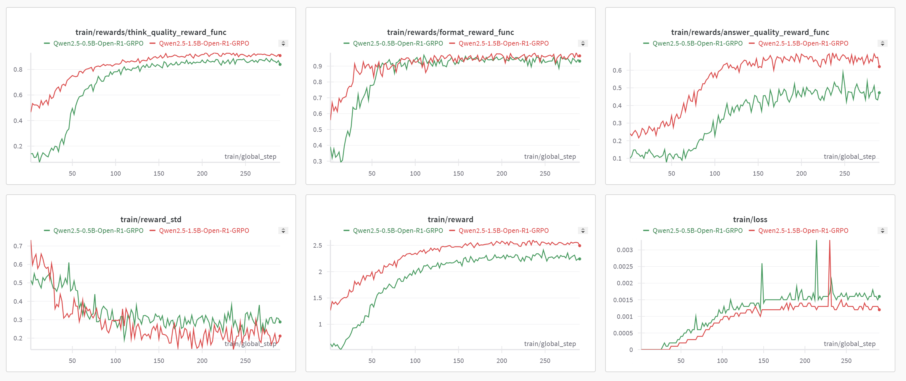Open legend stepper in think_quality_reward_func chart
This screenshot has height=381, width=906.
(x=283, y=43)
